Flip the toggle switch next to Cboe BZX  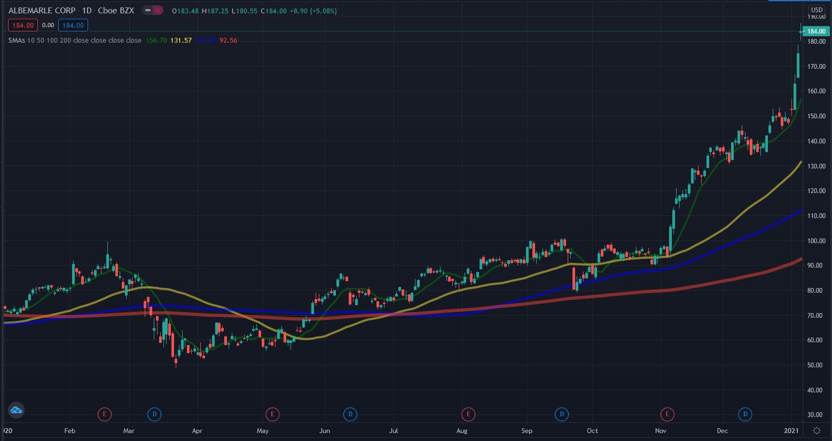(152, 10)
